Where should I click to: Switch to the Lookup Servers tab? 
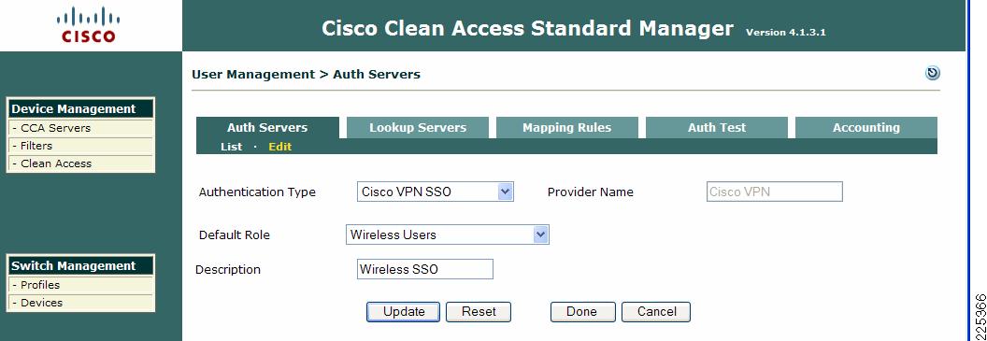pyautogui.click(x=418, y=128)
